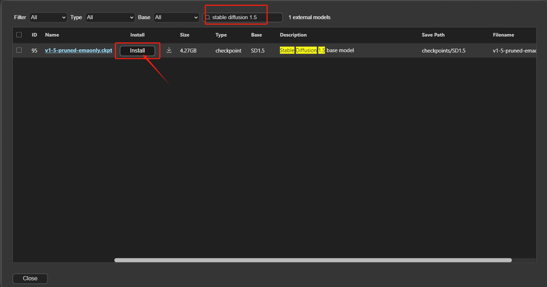
Task: Install the v1-5-pruned-emaonly checkpoint
Action: (137, 51)
